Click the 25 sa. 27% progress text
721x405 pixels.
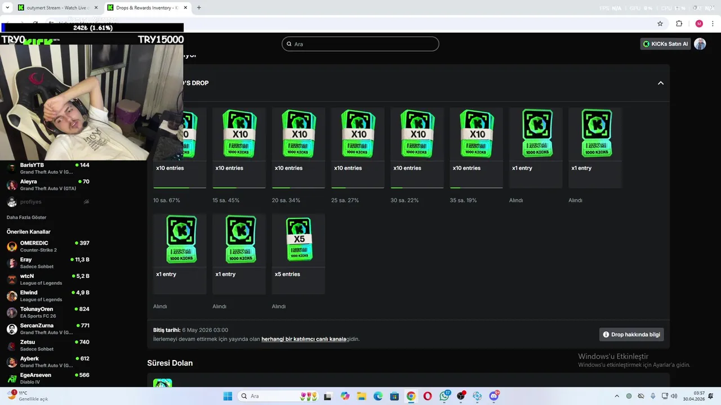click(345, 200)
